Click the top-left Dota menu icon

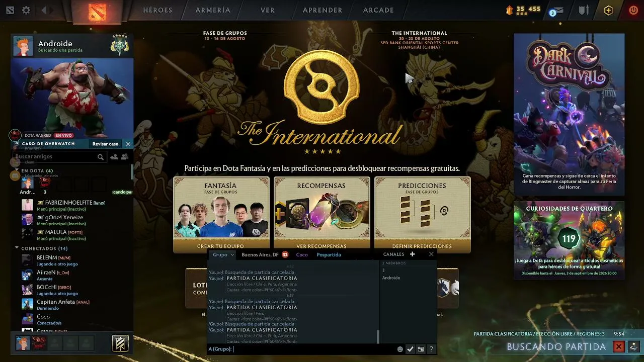[x=10, y=10]
